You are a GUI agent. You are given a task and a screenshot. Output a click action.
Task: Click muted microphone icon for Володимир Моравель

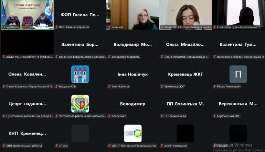coord(109,57)
